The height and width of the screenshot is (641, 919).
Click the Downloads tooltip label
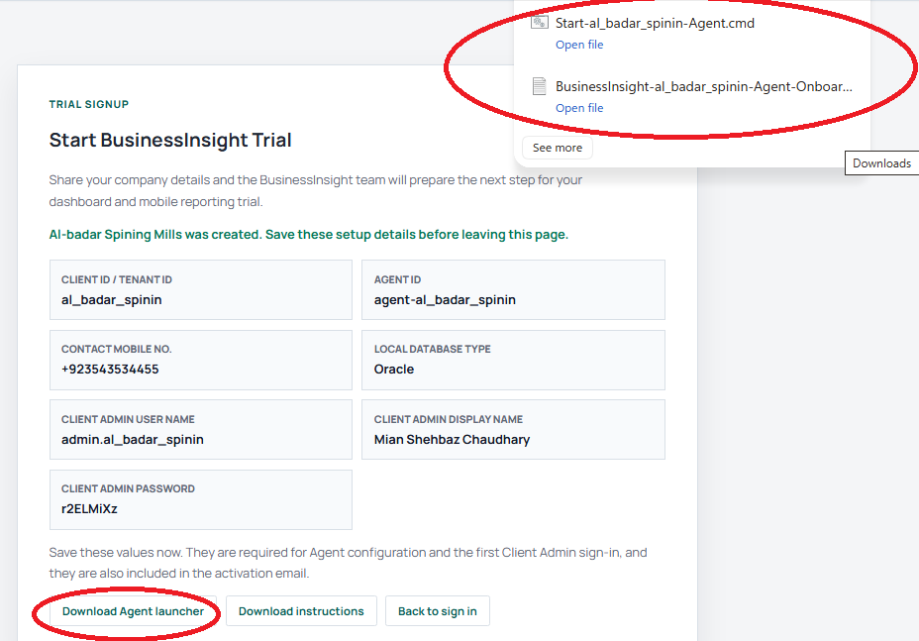881,163
